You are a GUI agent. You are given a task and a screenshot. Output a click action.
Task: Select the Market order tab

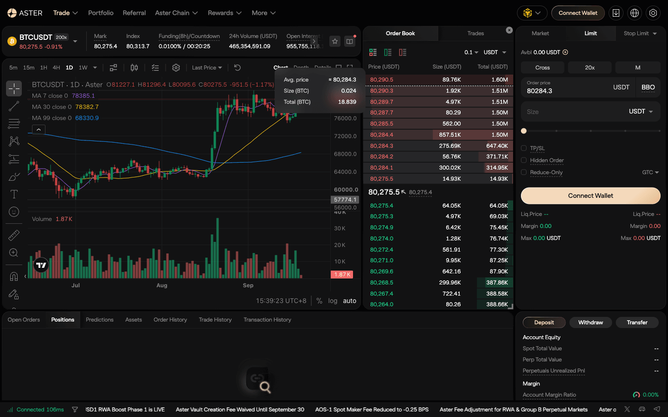[x=540, y=33]
